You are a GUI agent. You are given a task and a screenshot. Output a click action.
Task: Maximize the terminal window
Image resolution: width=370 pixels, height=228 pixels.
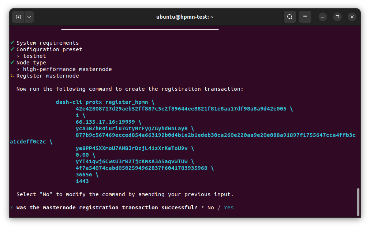tap(337, 17)
